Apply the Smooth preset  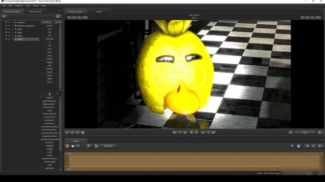50,59
